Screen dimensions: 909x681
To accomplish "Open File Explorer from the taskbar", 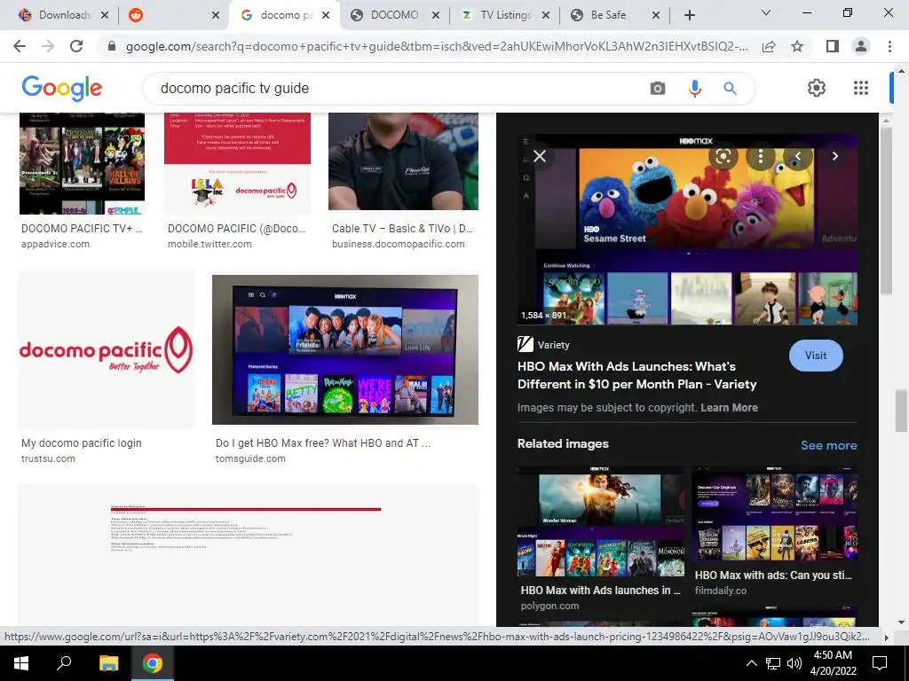I will 108,663.
